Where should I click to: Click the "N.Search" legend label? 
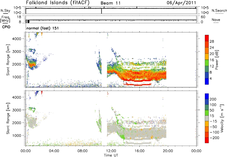pos(219,10)
